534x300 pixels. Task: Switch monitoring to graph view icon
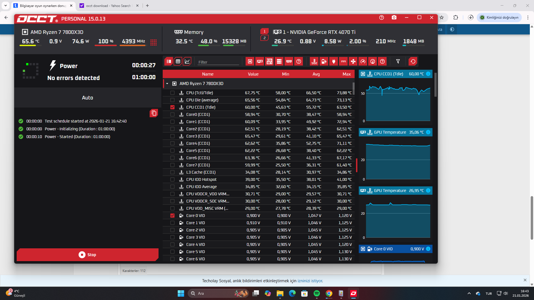click(x=187, y=61)
